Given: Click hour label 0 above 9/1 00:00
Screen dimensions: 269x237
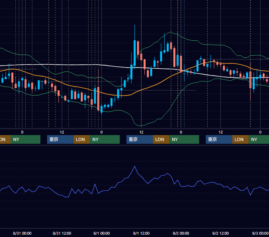Looking at the screenshot, I should pyautogui.click(x=102, y=132).
